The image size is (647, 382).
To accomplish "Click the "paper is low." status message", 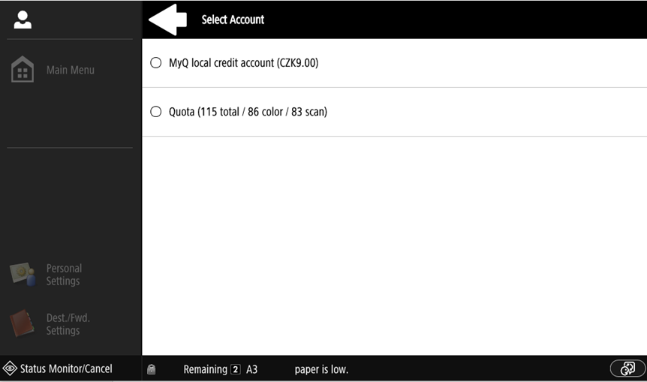I will click(321, 369).
